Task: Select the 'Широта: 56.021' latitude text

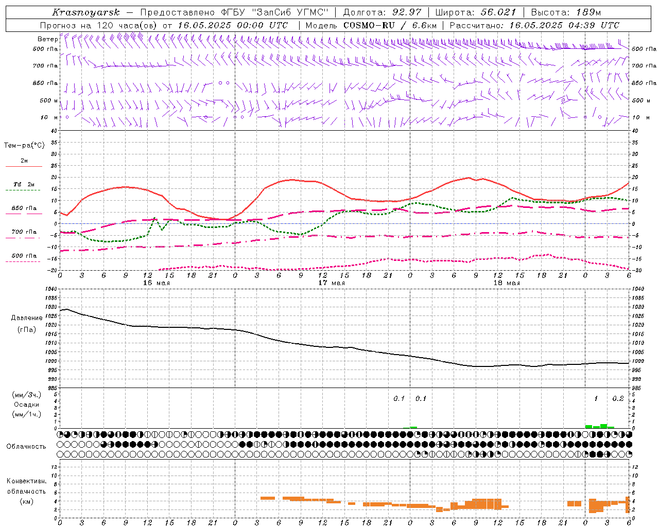Action: pos(476,12)
